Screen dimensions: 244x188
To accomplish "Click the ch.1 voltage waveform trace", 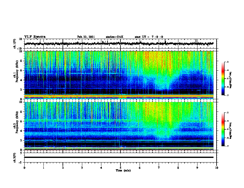I will click(119, 44).
